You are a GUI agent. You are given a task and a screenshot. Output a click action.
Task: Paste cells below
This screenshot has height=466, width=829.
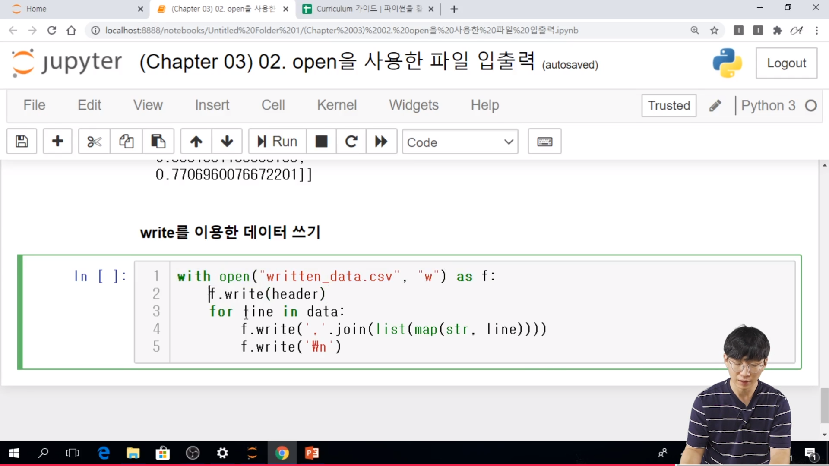pos(158,142)
